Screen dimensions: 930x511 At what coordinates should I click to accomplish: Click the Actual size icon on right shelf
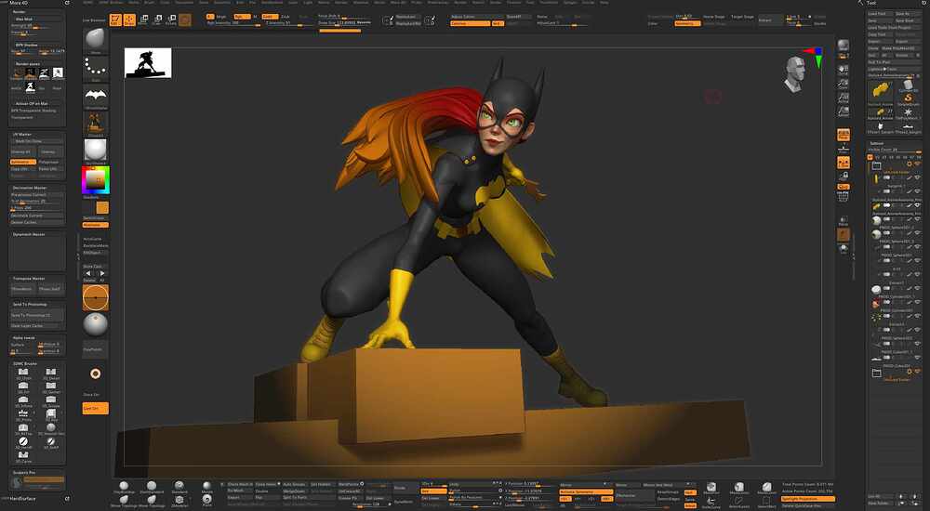pos(843,98)
